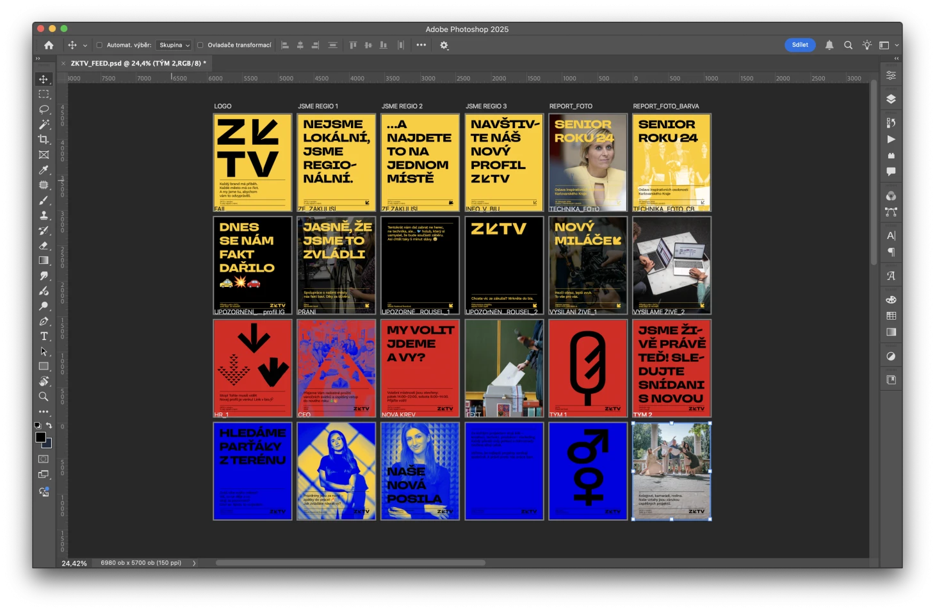Open Move tool preset picker arrow
Viewport: 935px width, 611px height.
(x=85, y=45)
